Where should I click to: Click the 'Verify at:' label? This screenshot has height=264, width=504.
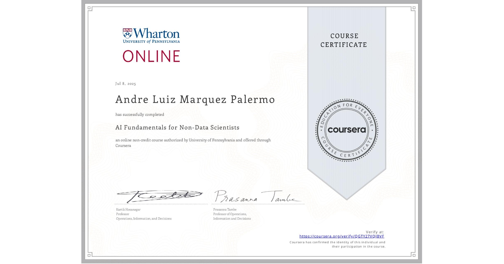tap(375, 232)
